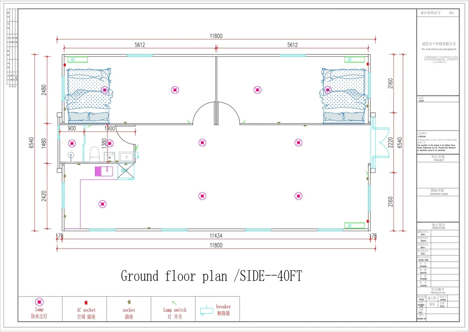469x332 pixels.
Task: Click the magenta kitchen sink counter
Action: coord(104,171)
